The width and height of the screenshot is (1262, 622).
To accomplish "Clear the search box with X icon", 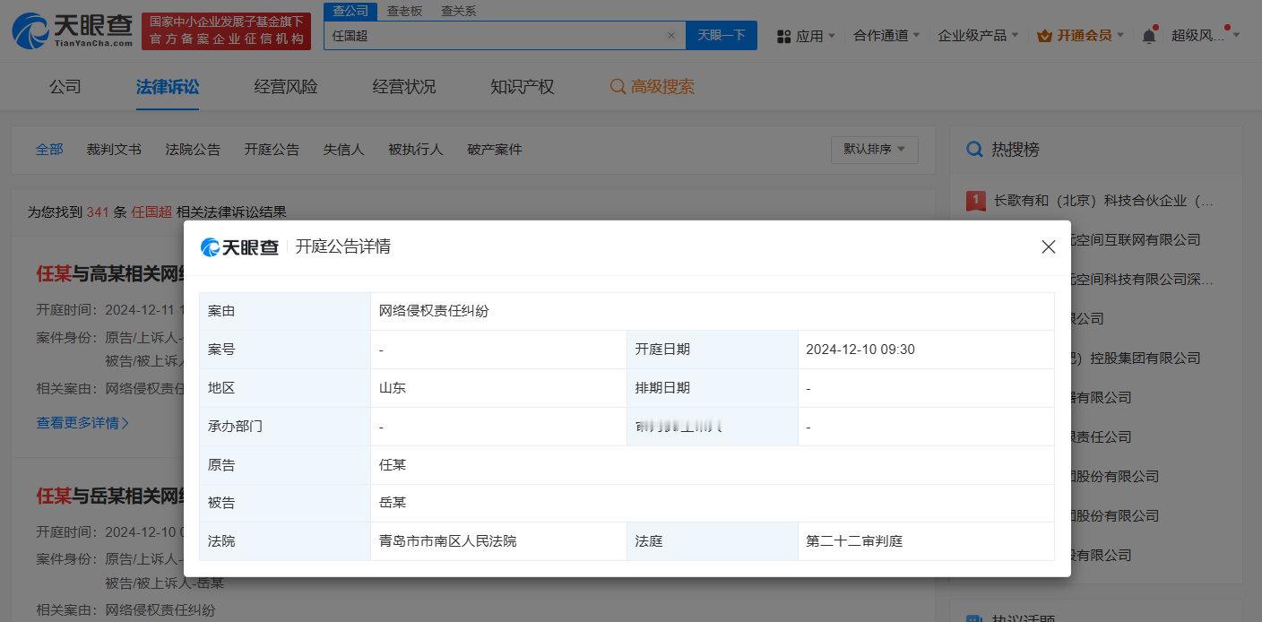I will pyautogui.click(x=670, y=36).
